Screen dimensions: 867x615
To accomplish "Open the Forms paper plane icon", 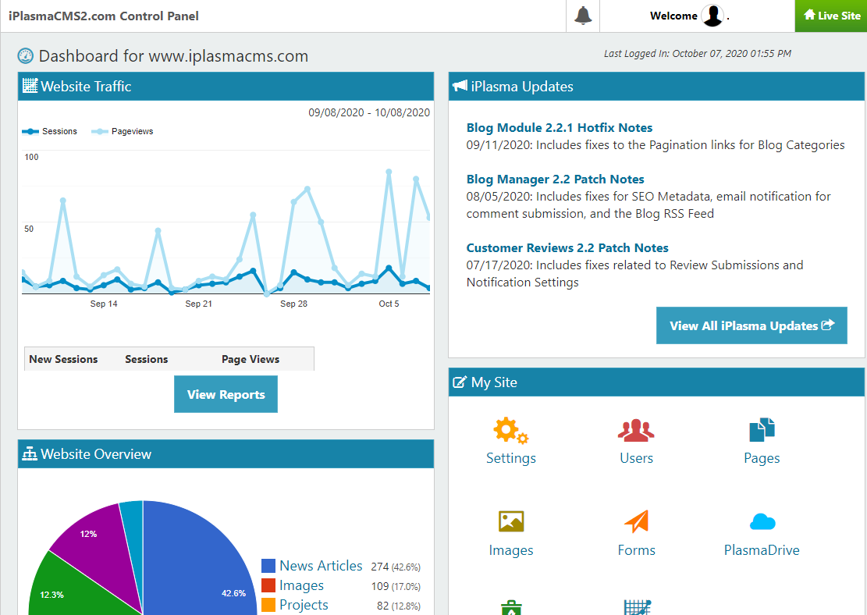I will click(x=637, y=521).
